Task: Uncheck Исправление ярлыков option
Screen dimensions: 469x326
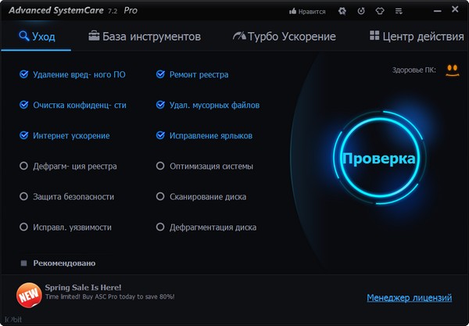Action: pyautogui.click(x=160, y=135)
